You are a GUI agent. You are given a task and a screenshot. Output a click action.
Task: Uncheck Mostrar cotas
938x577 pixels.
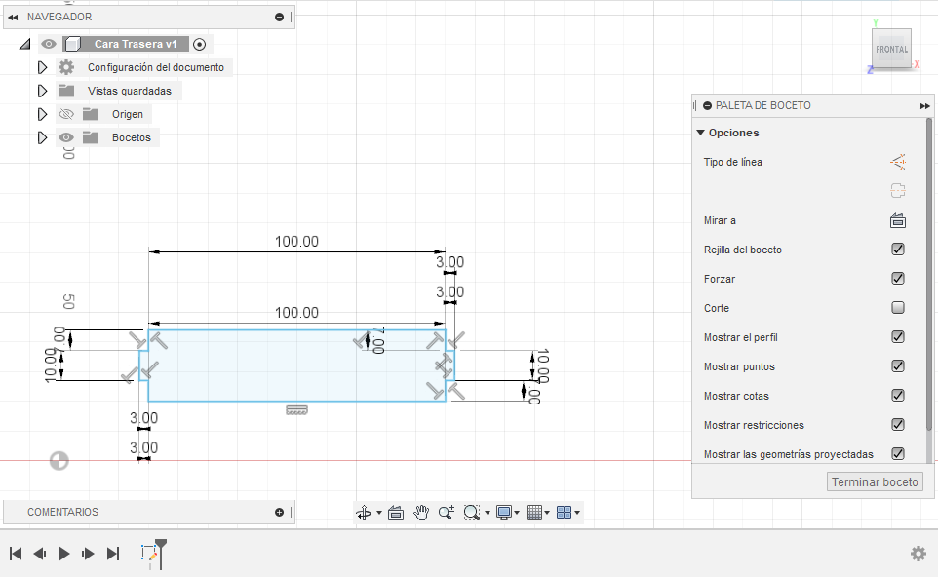pos(898,396)
